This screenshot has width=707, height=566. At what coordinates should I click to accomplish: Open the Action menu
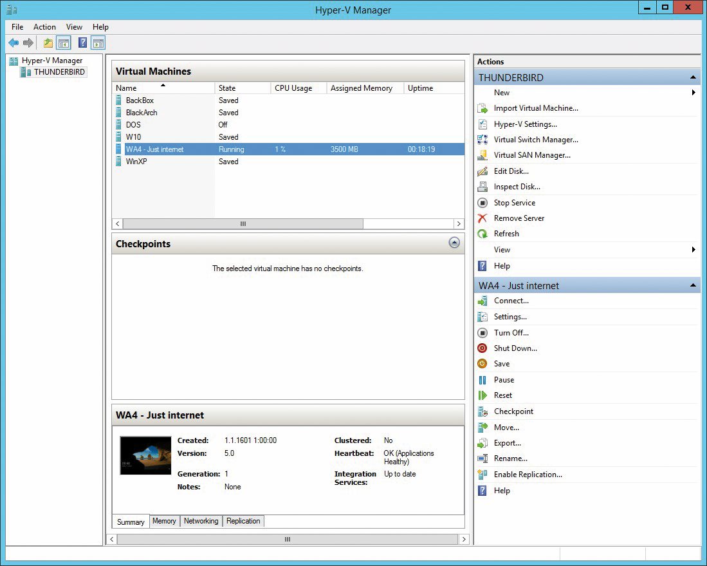click(44, 27)
